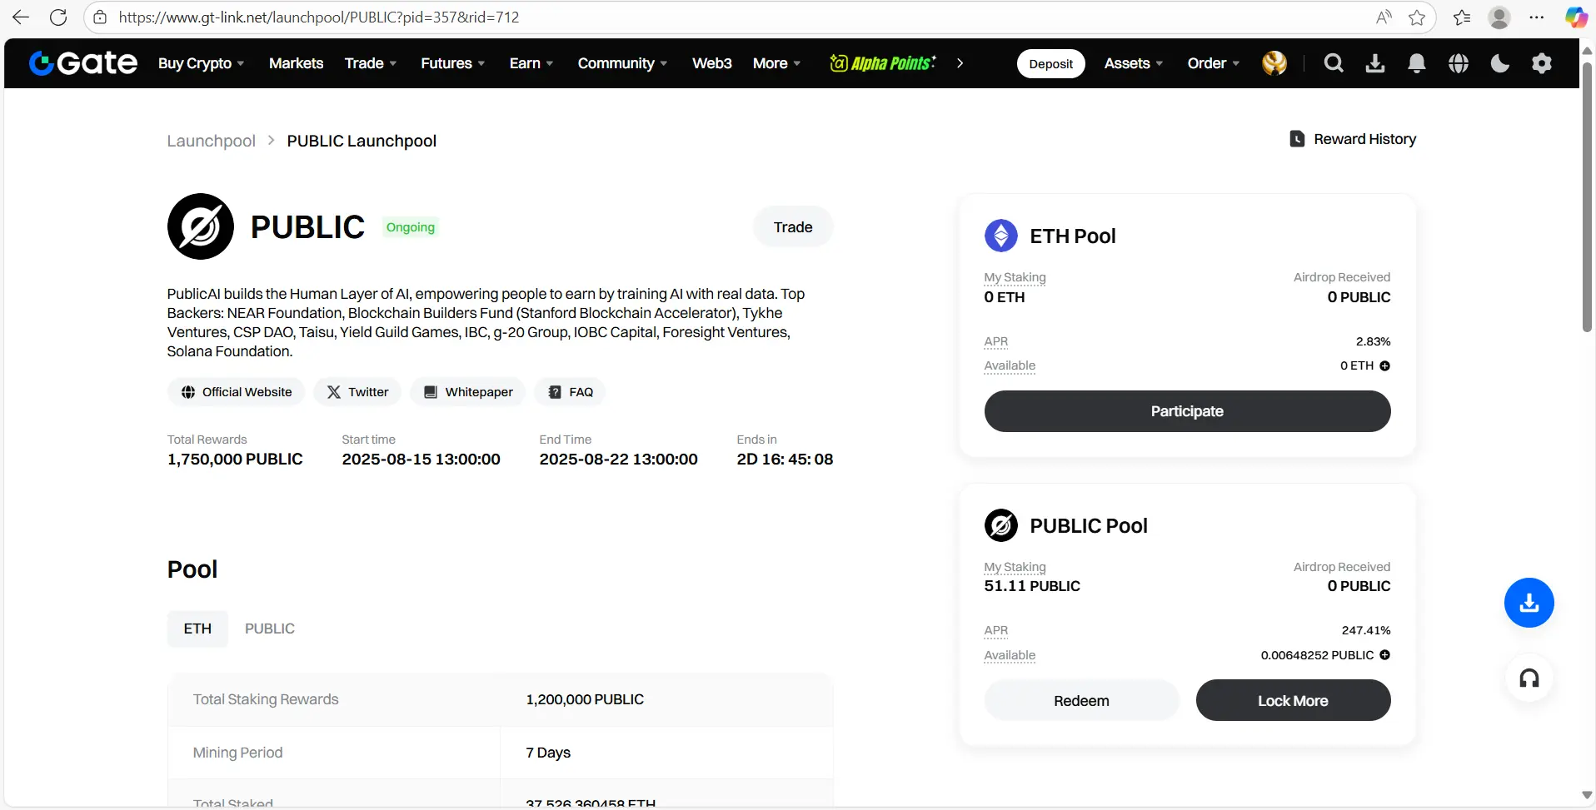The height and width of the screenshot is (810, 1596).
Task: Click Redeem in the PUBLIC Pool
Action: [1081, 701]
